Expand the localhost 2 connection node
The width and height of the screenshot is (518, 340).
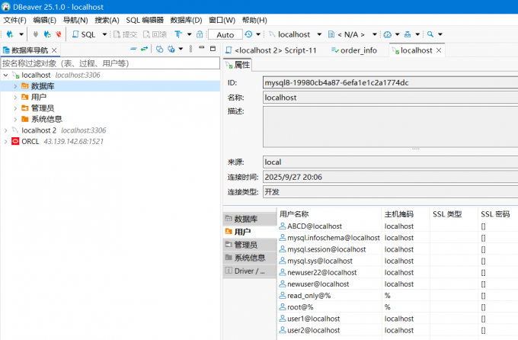(6, 130)
